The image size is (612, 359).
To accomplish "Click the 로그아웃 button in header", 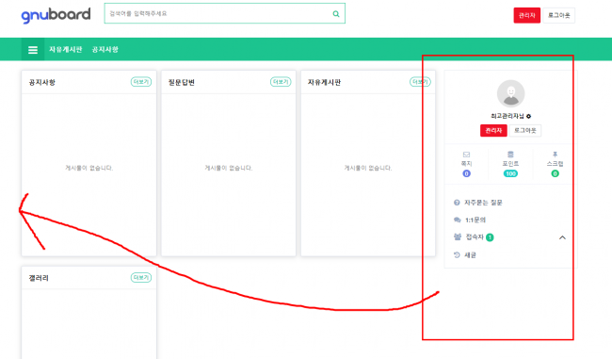I will [558, 15].
